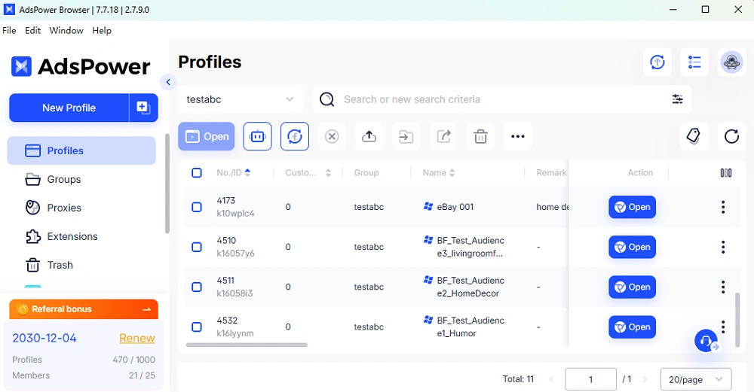The width and height of the screenshot is (754, 392).
Task: Open the user avatar in header
Action: click(731, 62)
